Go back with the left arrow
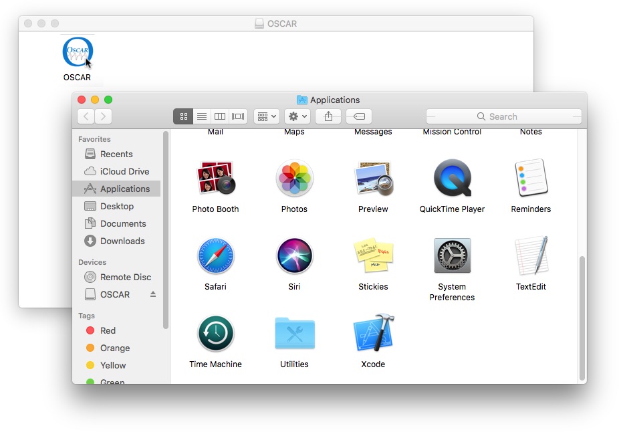This screenshot has height=432, width=619. 86,116
